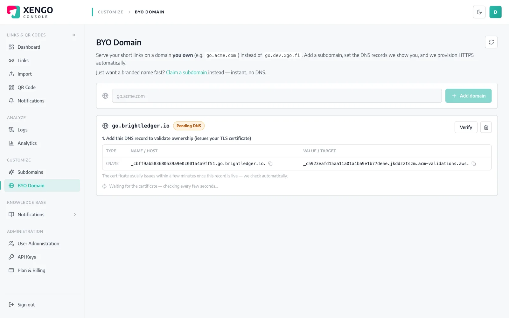Click the globe icon beside go.brightledger.io
The width and height of the screenshot is (509, 318).
coord(105,126)
